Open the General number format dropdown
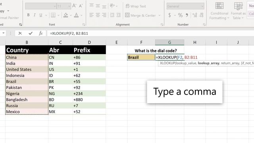Screen dimensions: 254x143 coord(185,6)
